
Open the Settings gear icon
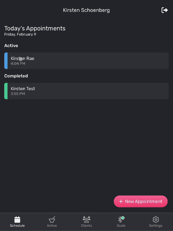(x=156, y=220)
